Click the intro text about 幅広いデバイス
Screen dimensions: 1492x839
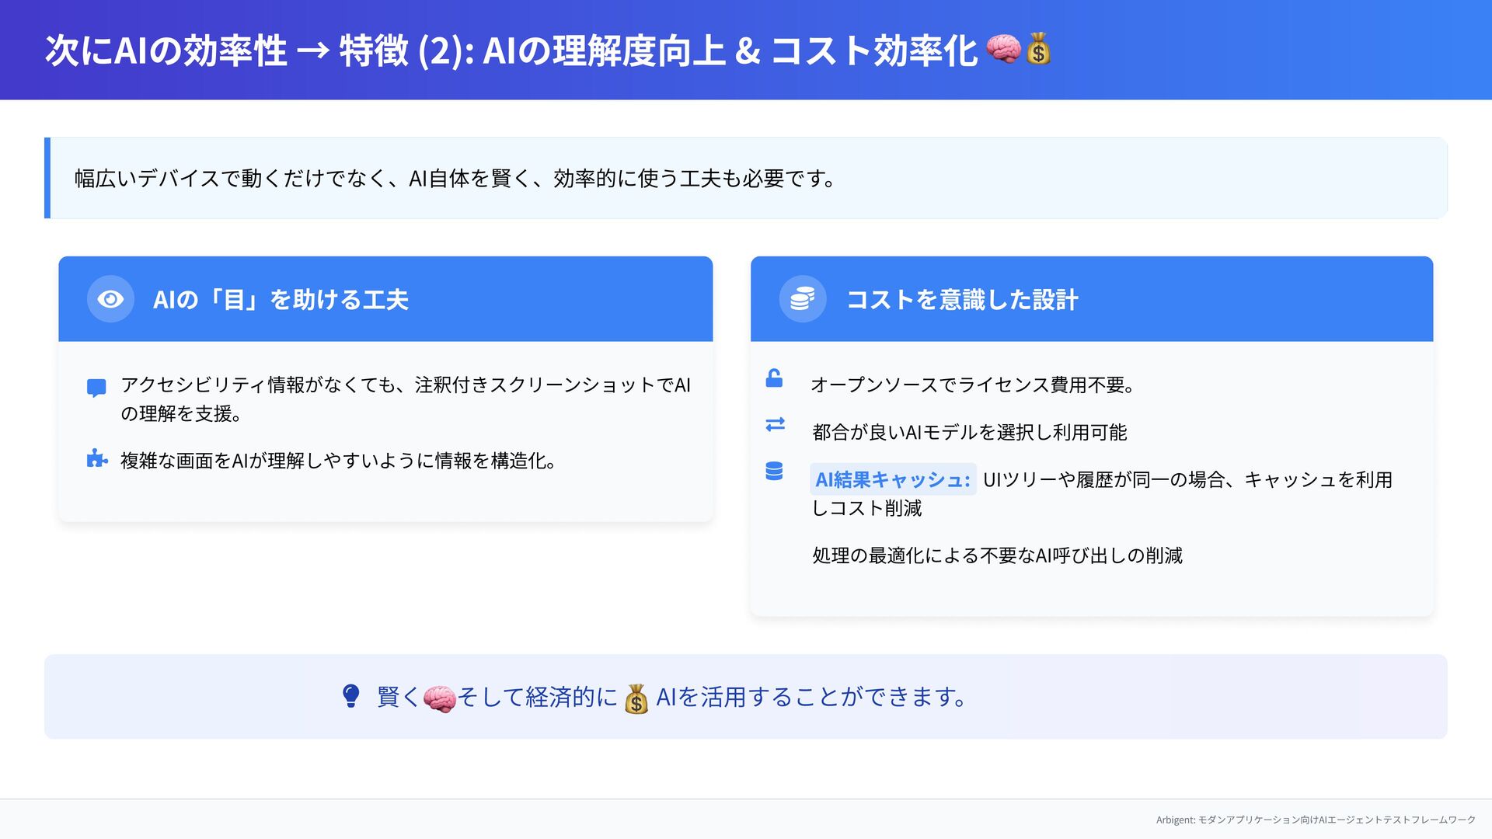455,179
